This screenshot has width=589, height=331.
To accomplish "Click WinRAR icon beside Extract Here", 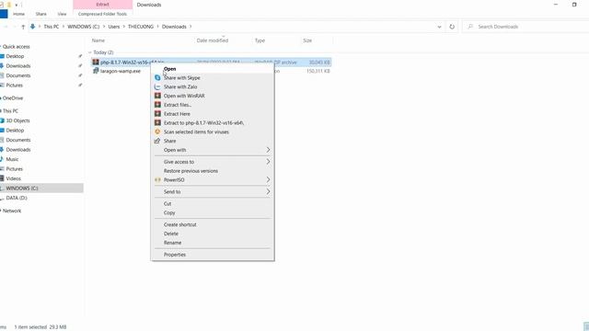I will click(x=157, y=114).
